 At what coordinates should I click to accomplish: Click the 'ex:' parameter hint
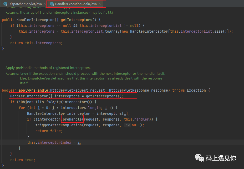click(128, 125)
